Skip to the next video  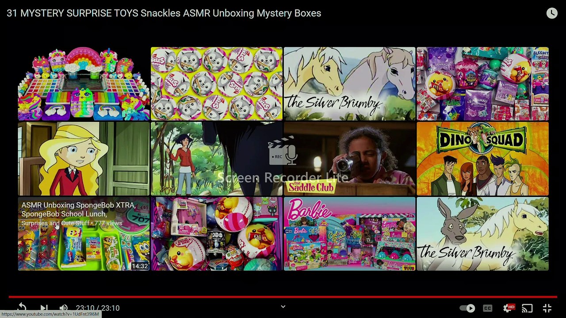[44, 308]
